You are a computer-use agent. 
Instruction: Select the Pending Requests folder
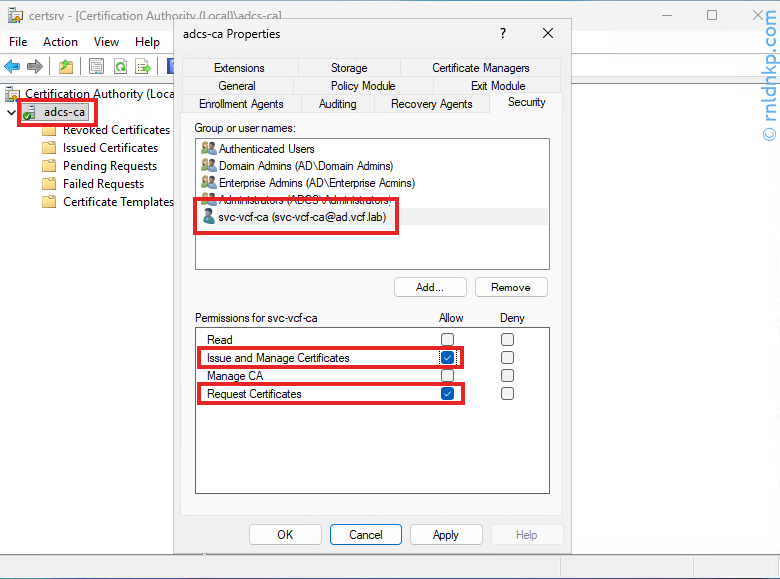(109, 166)
